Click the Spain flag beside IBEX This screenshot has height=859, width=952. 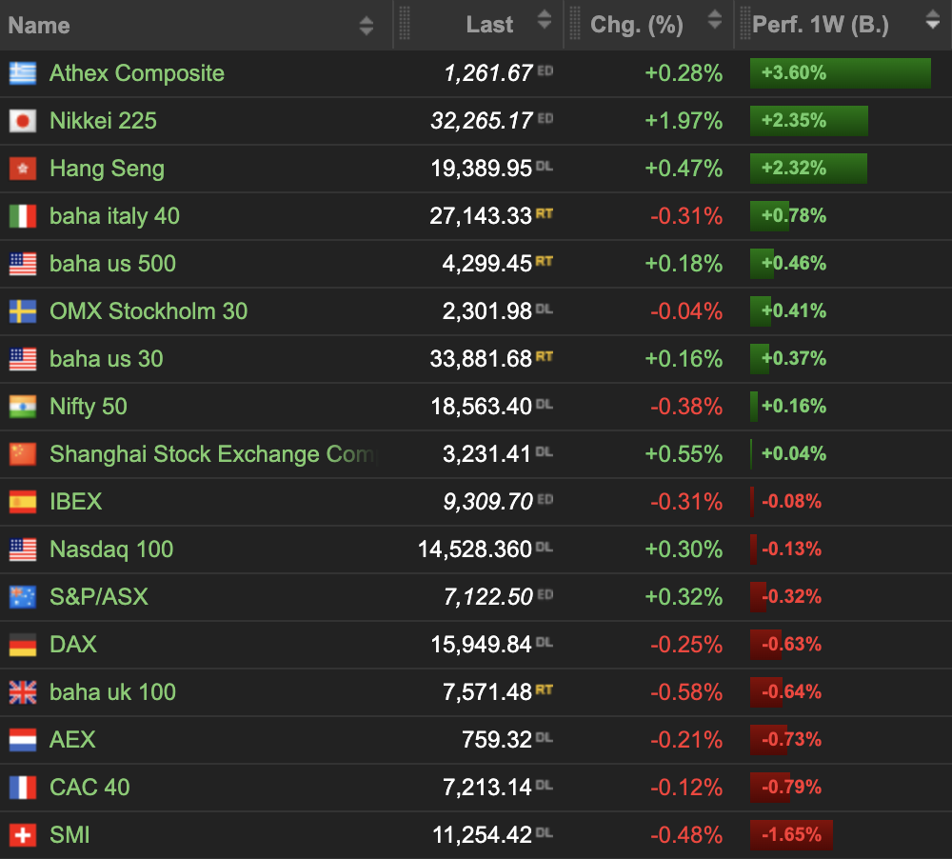pos(23,502)
